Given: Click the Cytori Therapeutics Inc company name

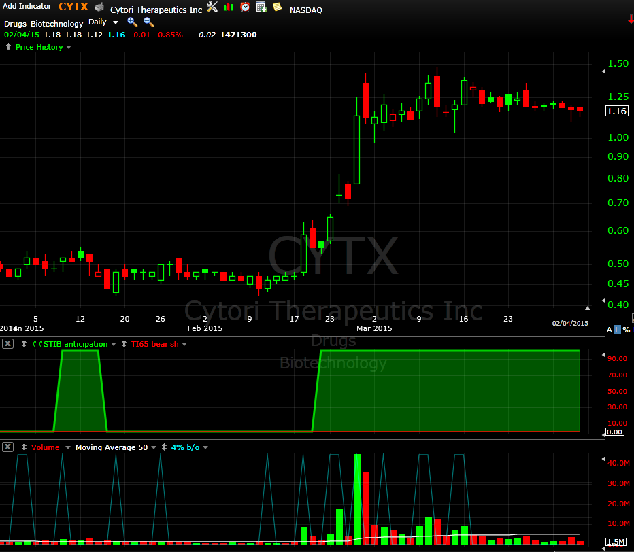Looking at the screenshot, I should coord(156,10).
